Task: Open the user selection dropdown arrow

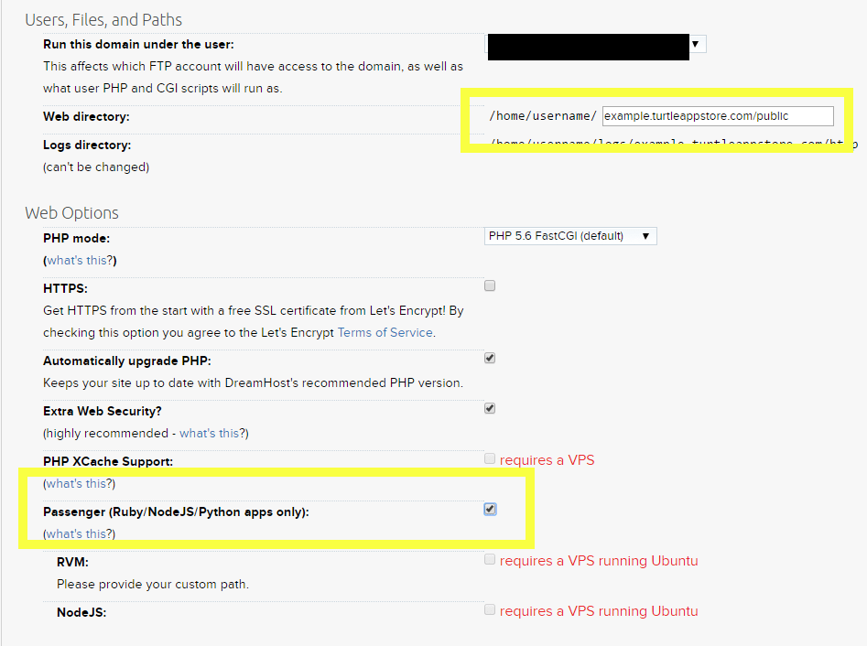Action: click(x=696, y=44)
